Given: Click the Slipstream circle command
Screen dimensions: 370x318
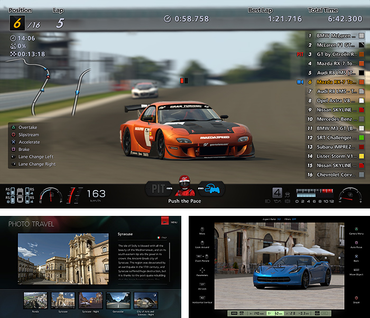Looking at the screenshot, I should tap(25, 135).
